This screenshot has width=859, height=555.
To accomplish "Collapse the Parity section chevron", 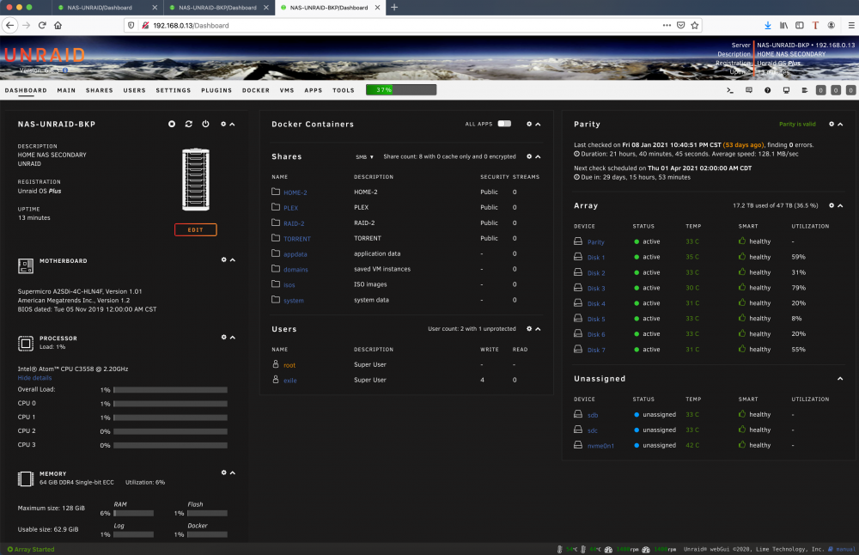I will (x=840, y=125).
